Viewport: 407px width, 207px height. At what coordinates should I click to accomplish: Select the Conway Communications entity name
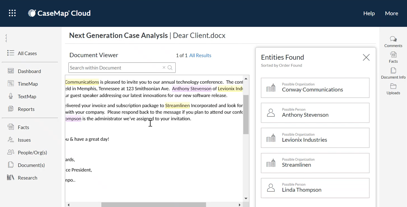[312, 89]
